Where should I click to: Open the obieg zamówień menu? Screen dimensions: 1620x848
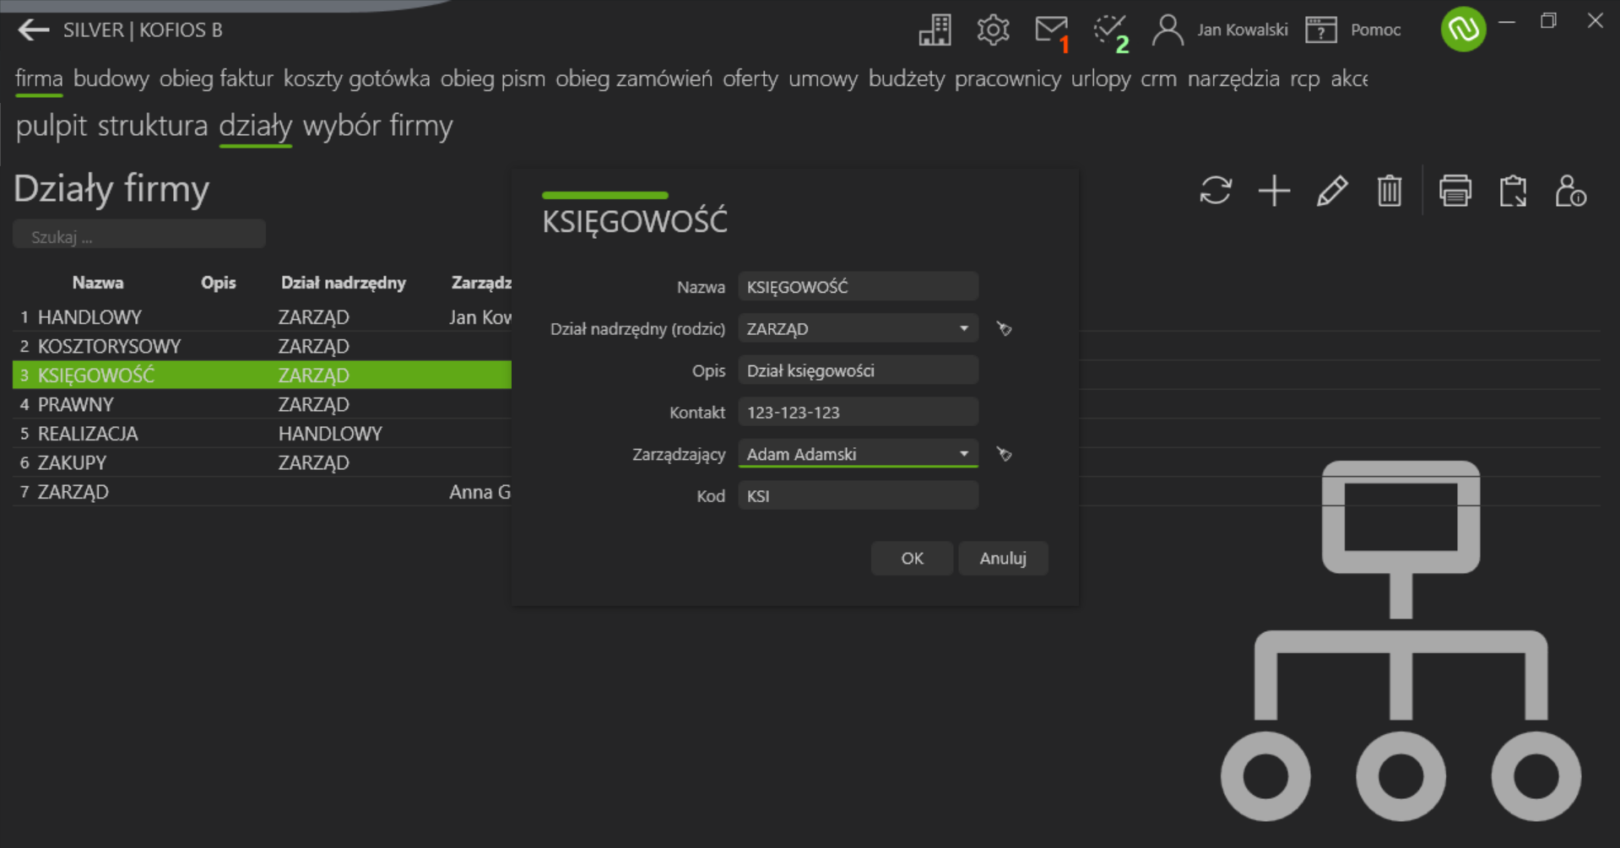[633, 78]
